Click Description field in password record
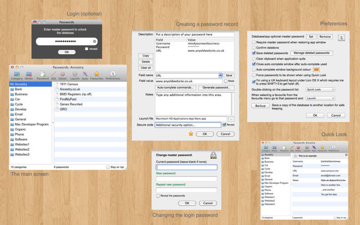 point(194,35)
